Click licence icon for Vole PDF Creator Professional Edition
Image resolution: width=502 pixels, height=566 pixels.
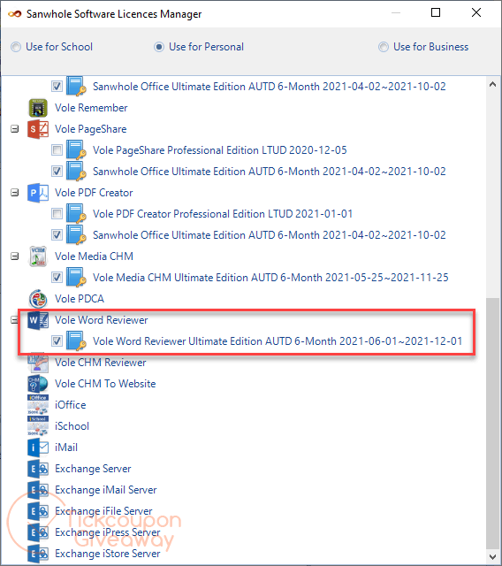pos(76,214)
